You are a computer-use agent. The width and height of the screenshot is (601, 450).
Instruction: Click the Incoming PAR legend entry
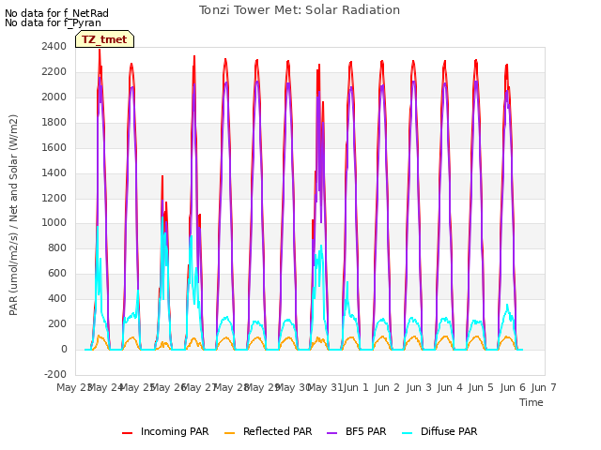(x=165, y=431)
